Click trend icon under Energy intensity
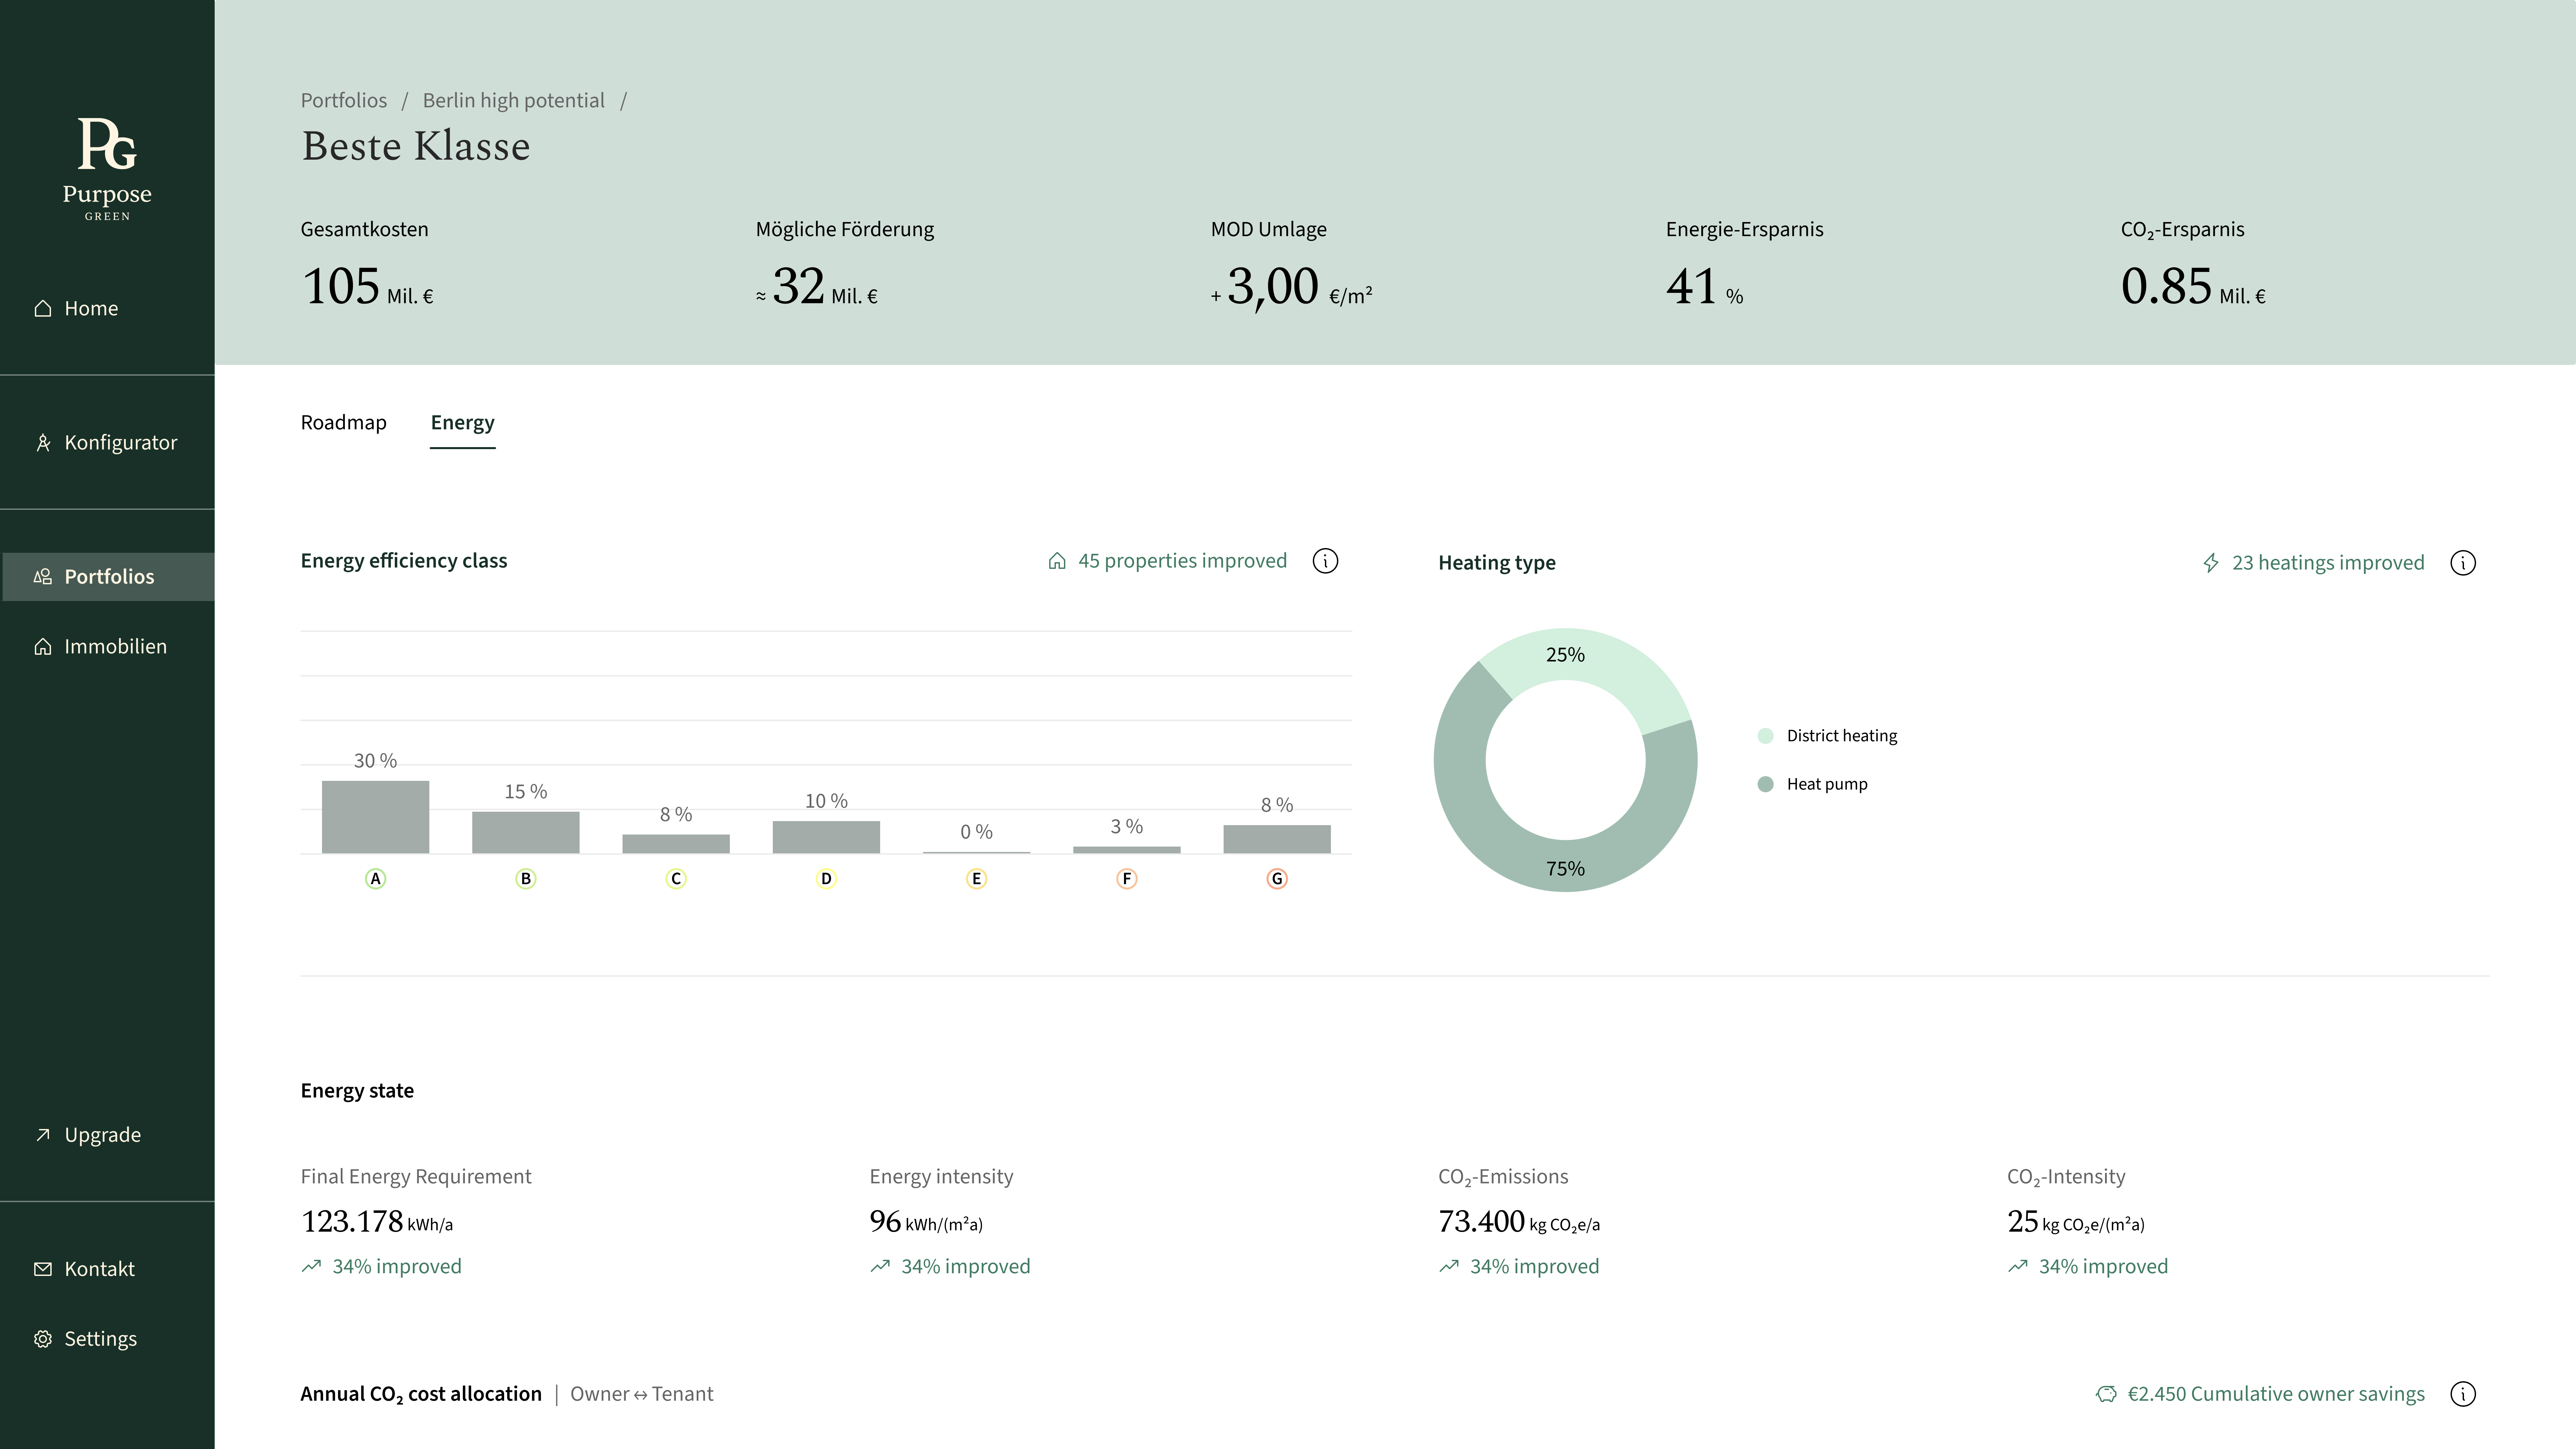 pyautogui.click(x=880, y=1266)
